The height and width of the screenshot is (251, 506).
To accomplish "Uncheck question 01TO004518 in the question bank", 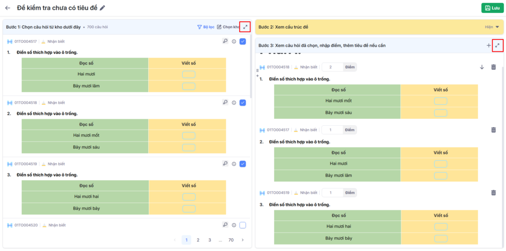I will pos(243,103).
